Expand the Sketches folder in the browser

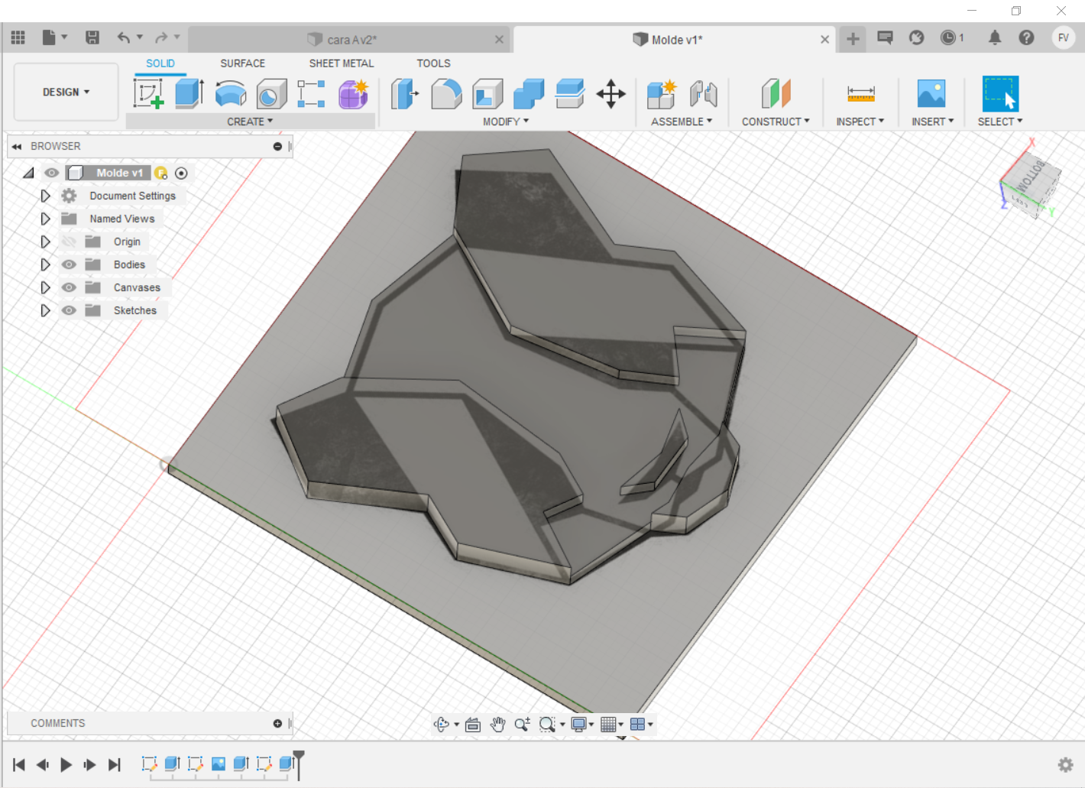[x=45, y=310]
